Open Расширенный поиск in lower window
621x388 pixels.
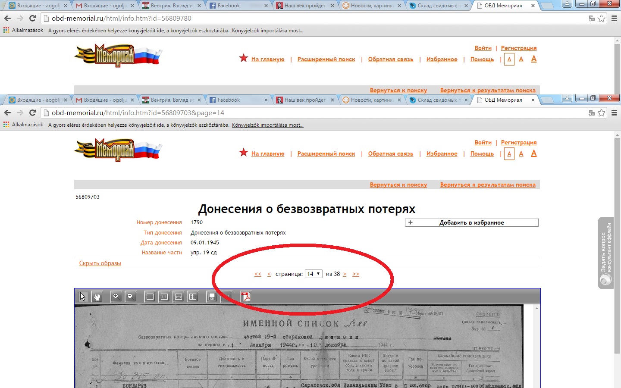(x=326, y=153)
